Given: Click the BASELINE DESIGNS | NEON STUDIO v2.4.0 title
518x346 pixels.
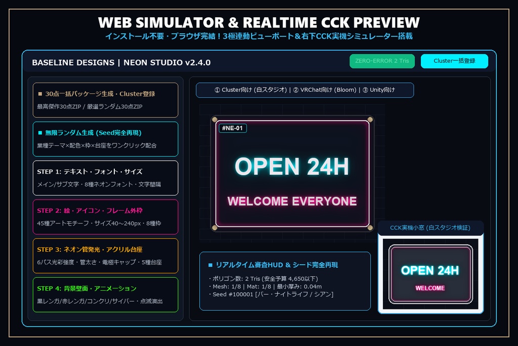Looking at the screenshot, I should click(121, 62).
